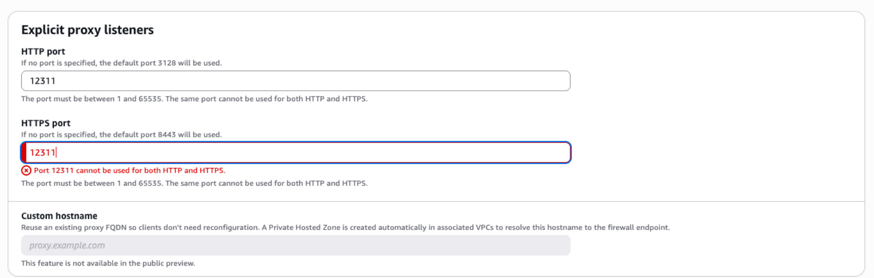The image size is (874, 278).
Task: Click the 'Port 12311 cannot be used' error message
Action: (x=130, y=170)
